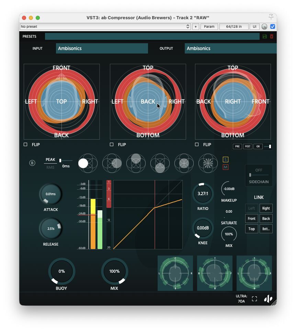Select the starburst polar pattern icon

point(208,163)
